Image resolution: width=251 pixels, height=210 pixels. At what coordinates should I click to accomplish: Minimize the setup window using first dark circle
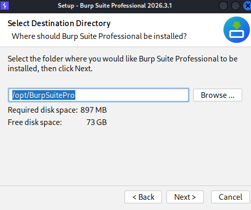pos(223,6)
